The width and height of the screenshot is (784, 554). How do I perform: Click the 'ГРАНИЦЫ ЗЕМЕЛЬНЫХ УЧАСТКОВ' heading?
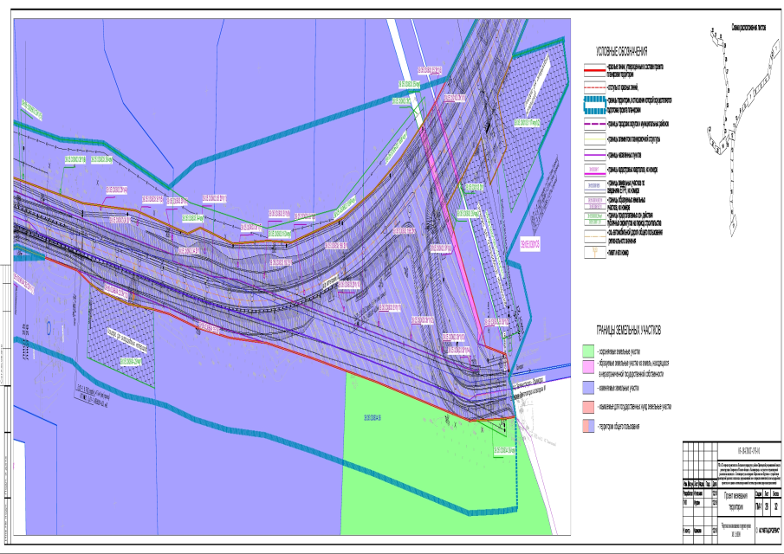[x=627, y=331]
